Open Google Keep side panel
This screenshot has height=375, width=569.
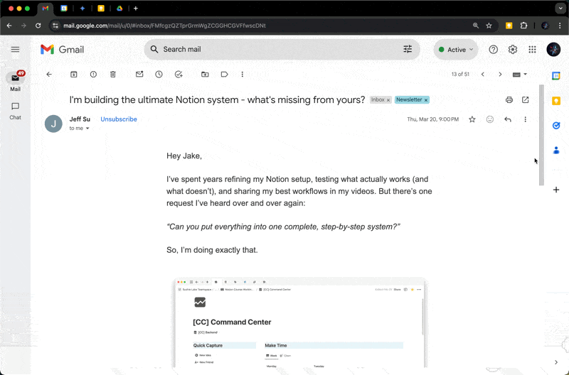click(556, 101)
